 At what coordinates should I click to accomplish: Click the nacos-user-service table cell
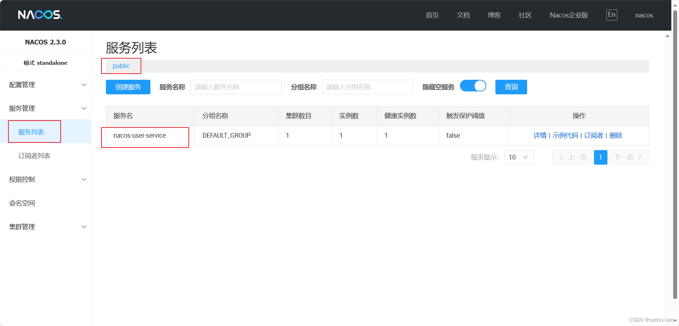point(150,135)
